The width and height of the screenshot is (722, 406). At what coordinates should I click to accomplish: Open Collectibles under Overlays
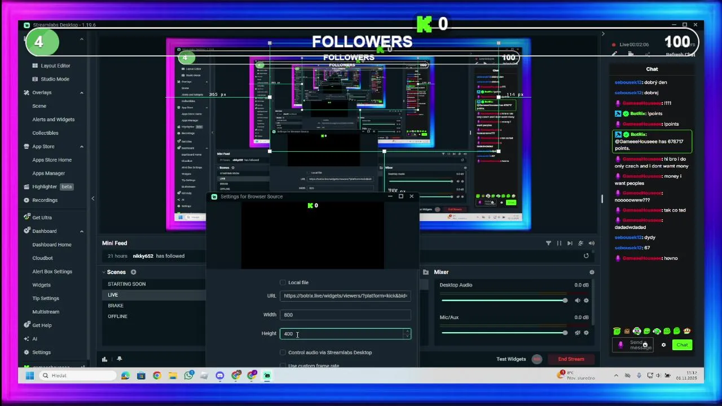click(45, 133)
